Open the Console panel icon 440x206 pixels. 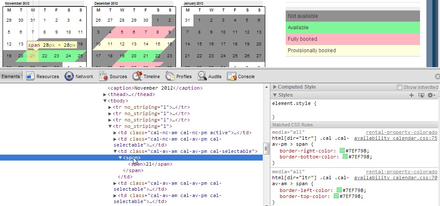(232, 76)
